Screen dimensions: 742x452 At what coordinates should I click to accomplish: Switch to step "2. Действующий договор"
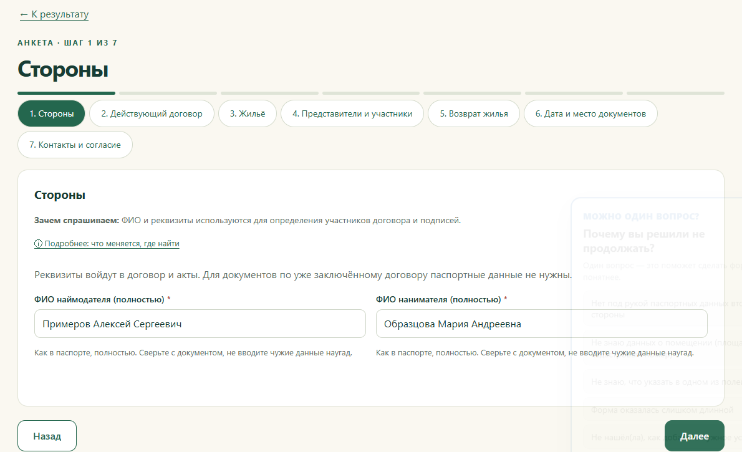(x=152, y=113)
